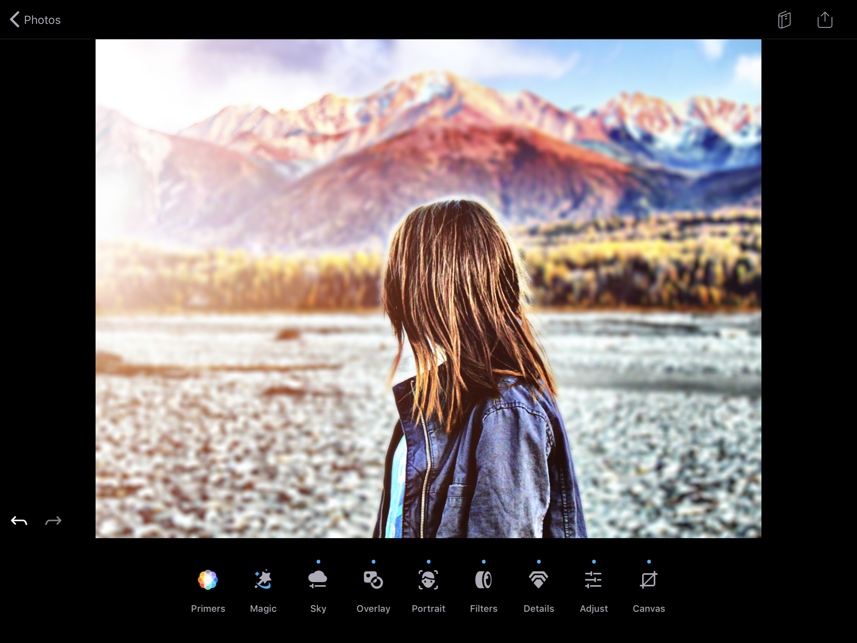Select the Canvas crop tool icon

(649, 579)
